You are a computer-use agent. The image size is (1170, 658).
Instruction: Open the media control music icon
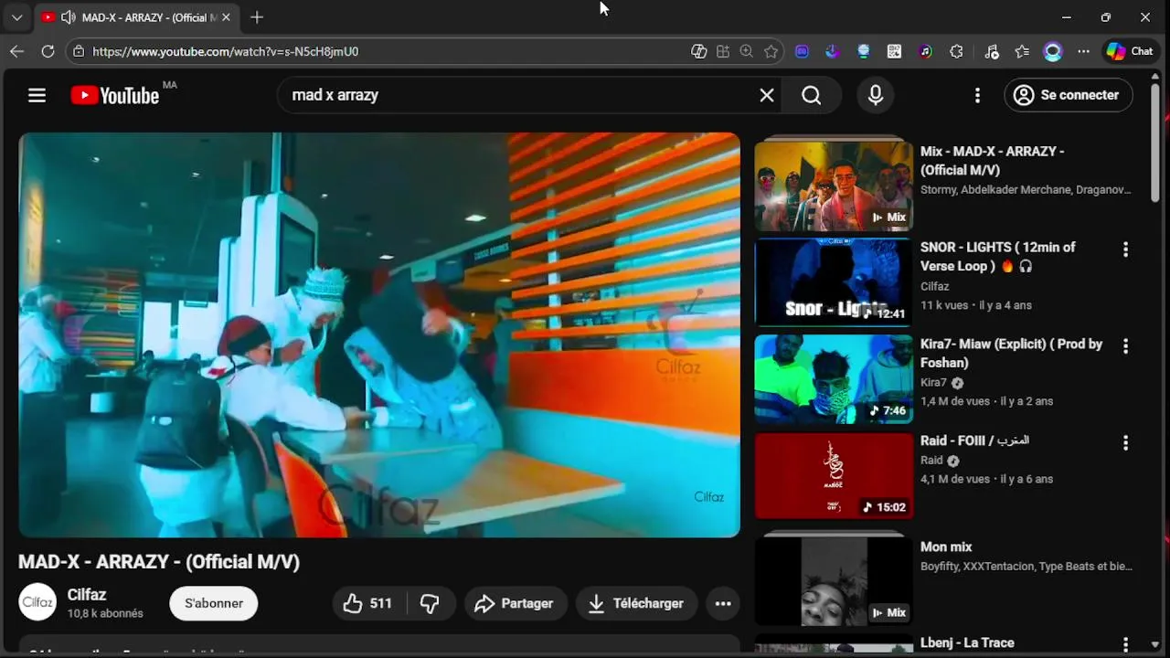point(992,51)
